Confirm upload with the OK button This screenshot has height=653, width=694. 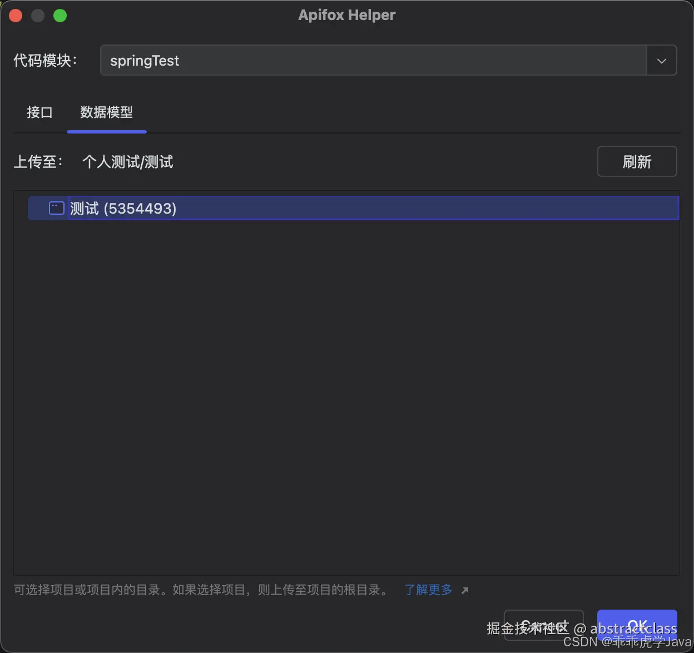pyautogui.click(x=637, y=625)
